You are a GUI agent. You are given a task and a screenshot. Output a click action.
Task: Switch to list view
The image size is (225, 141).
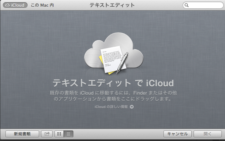coord(69,134)
